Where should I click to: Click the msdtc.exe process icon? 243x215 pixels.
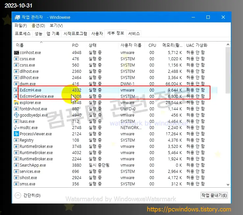tap(16, 127)
